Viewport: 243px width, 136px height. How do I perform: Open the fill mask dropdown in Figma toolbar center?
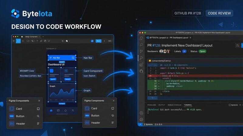(x=69, y=41)
